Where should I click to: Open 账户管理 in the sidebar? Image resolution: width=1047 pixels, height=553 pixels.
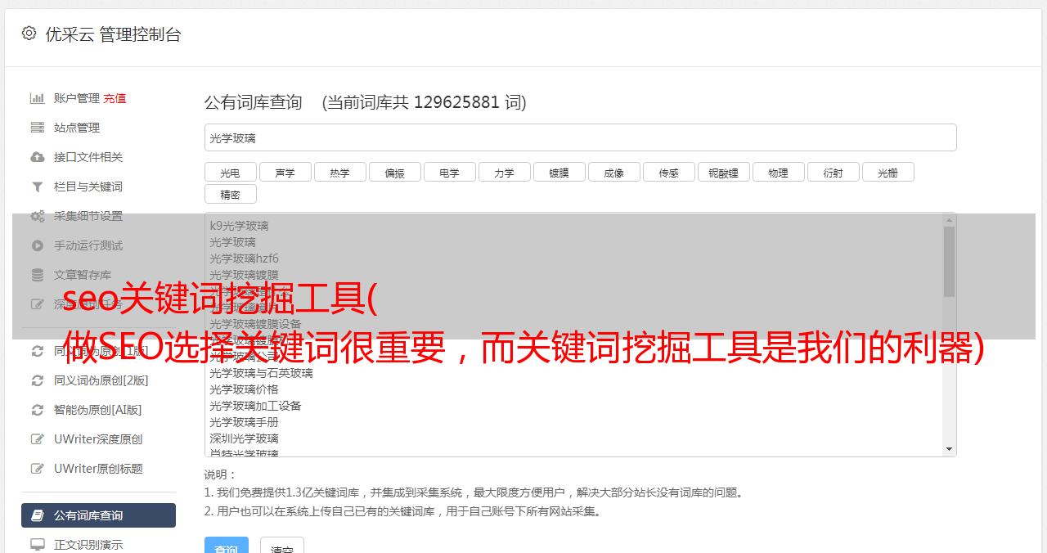77,98
